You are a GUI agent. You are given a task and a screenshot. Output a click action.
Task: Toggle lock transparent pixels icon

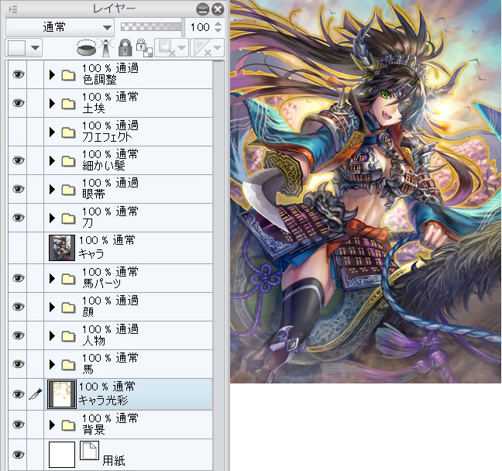pos(144,48)
